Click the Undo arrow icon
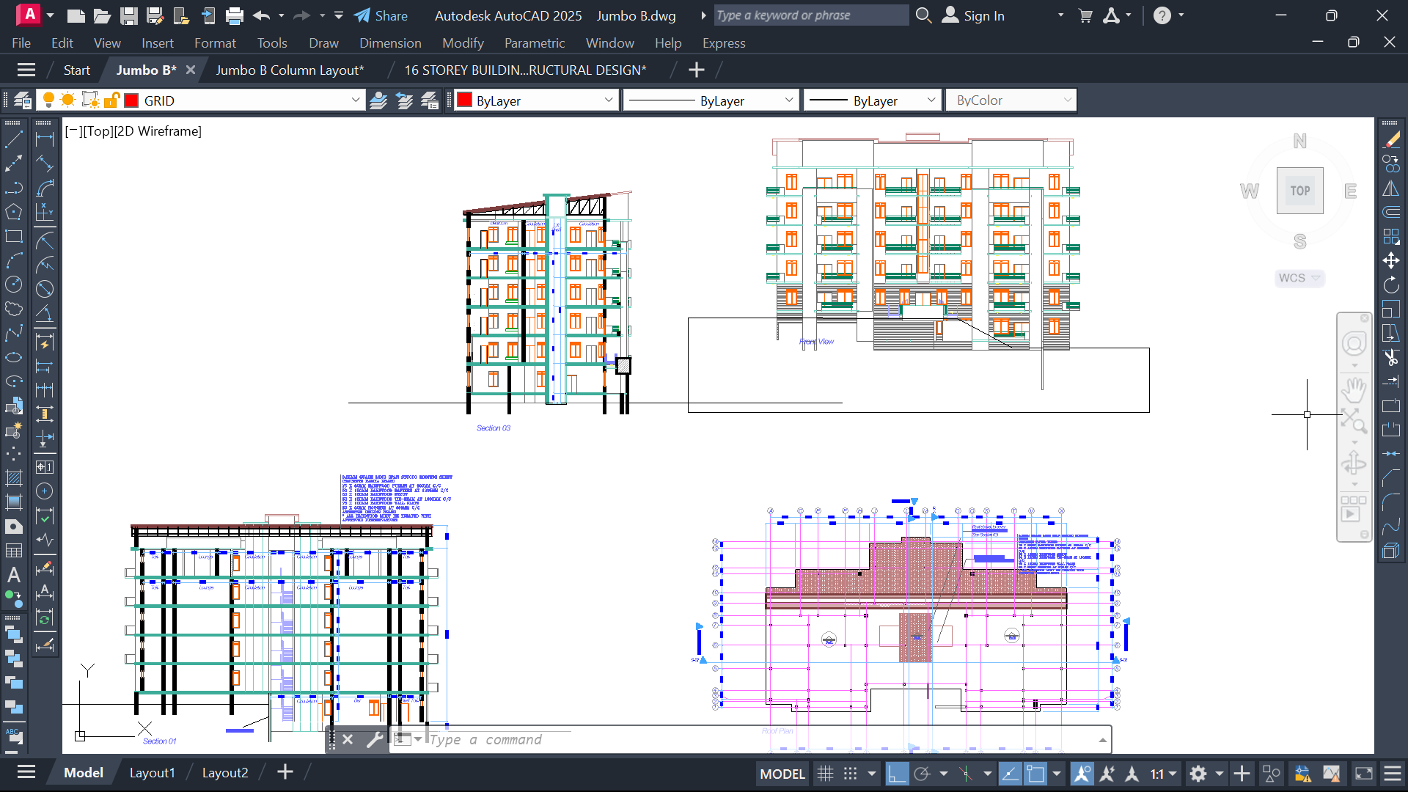 pyautogui.click(x=262, y=15)
